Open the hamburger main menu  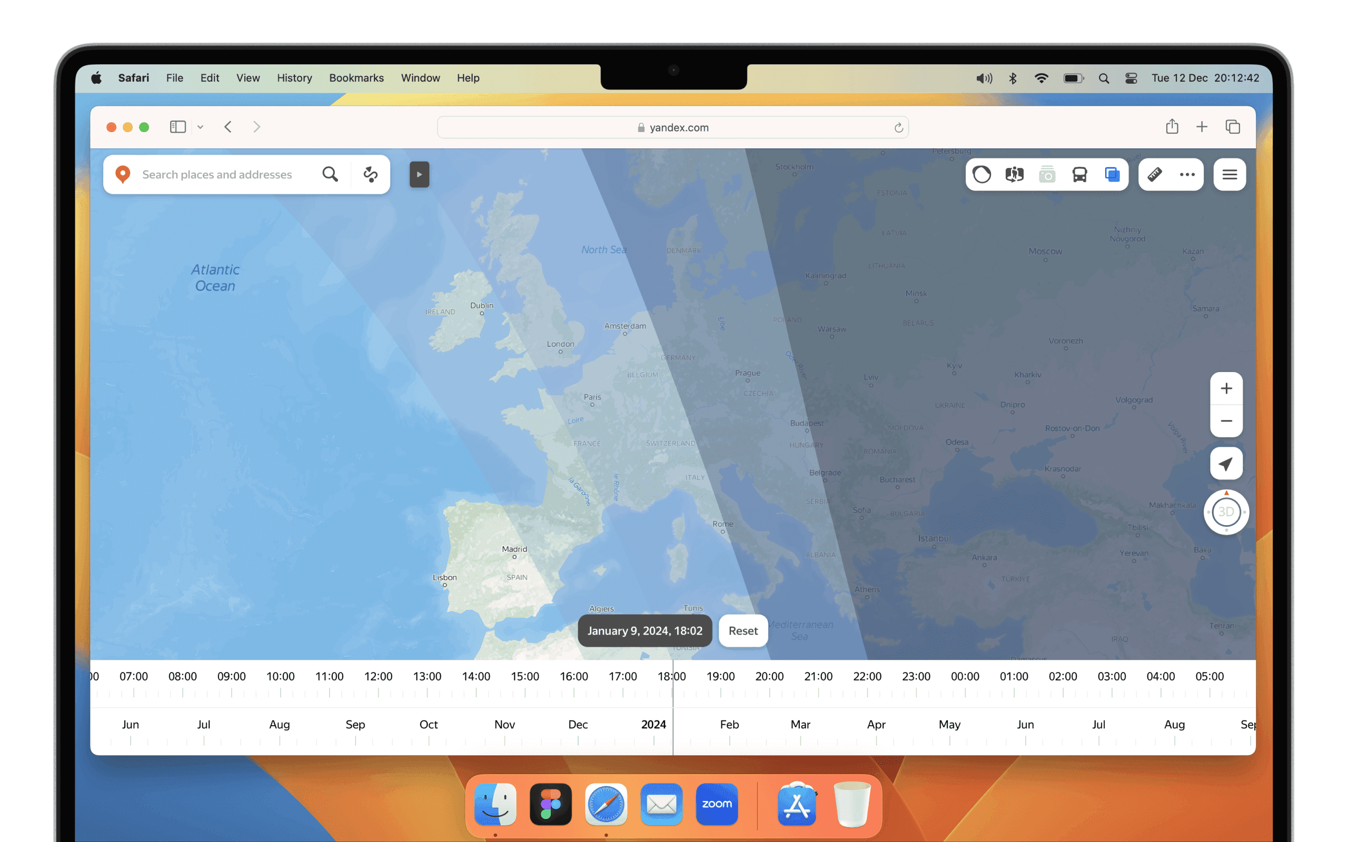click(1230, 174)
